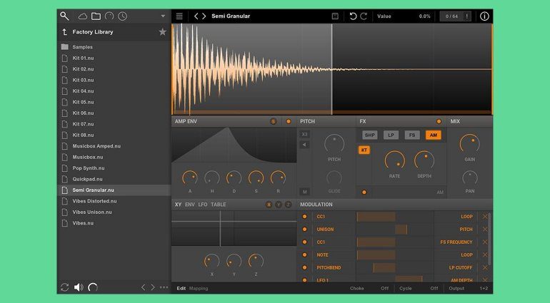Open the Choke Off selector
This screenshot has height=303, width=550.
(x=384, y=288)
